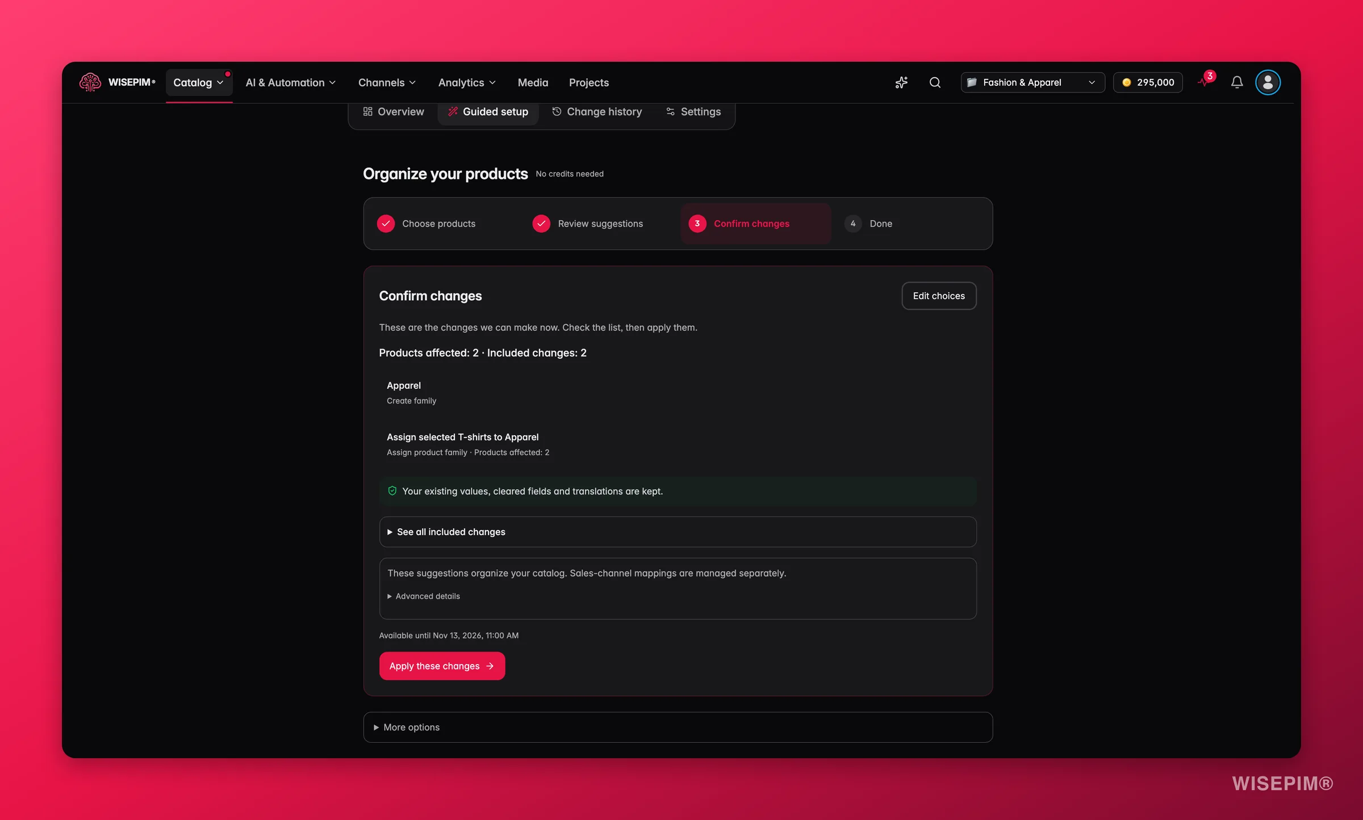This screenshot has height=820, width=1363.
Task: Click the Edit choices button
Action: (939, 296)
